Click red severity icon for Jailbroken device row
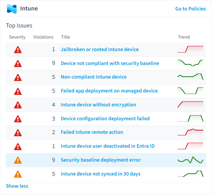212x195 pixels. [x=18, y=50]
